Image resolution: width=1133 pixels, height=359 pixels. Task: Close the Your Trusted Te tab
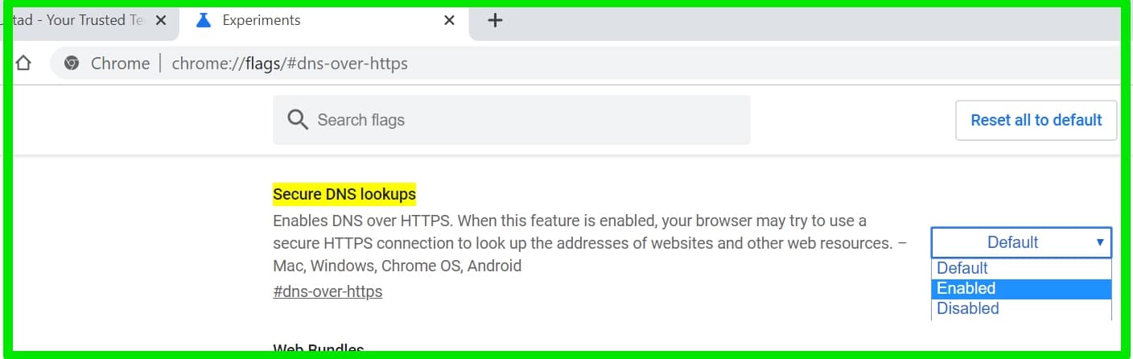coord(161,21)
